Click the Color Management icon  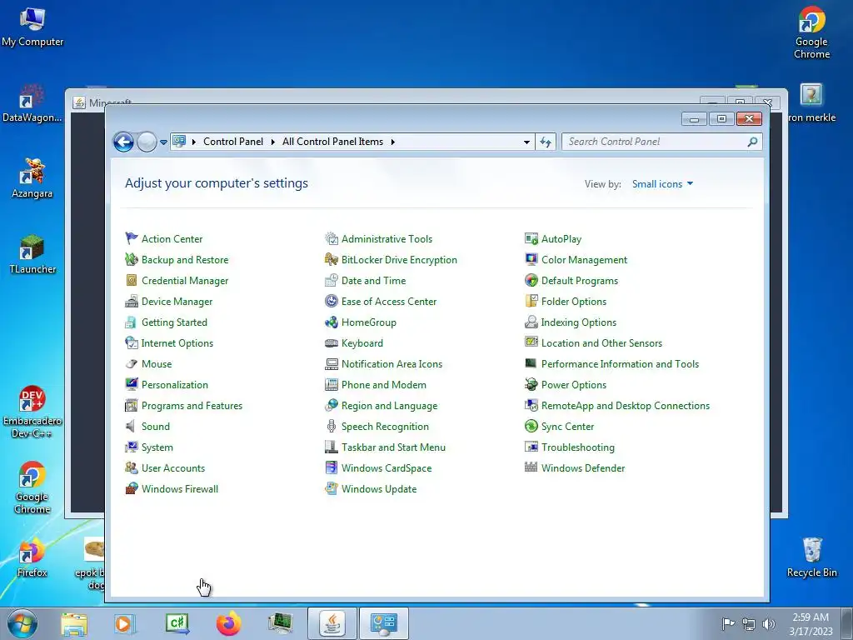[531, 259]
